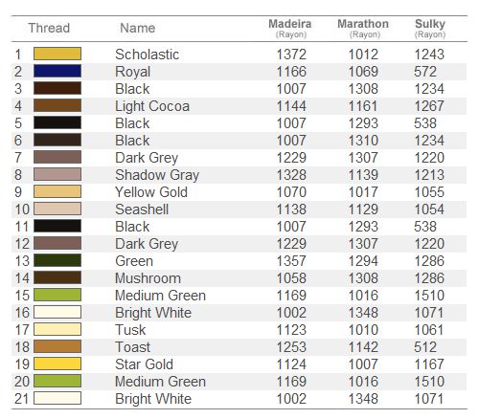Click the Green thread 13 swatch
The width and height of the screenshot is (479, 419).
[x=57, y=260]
